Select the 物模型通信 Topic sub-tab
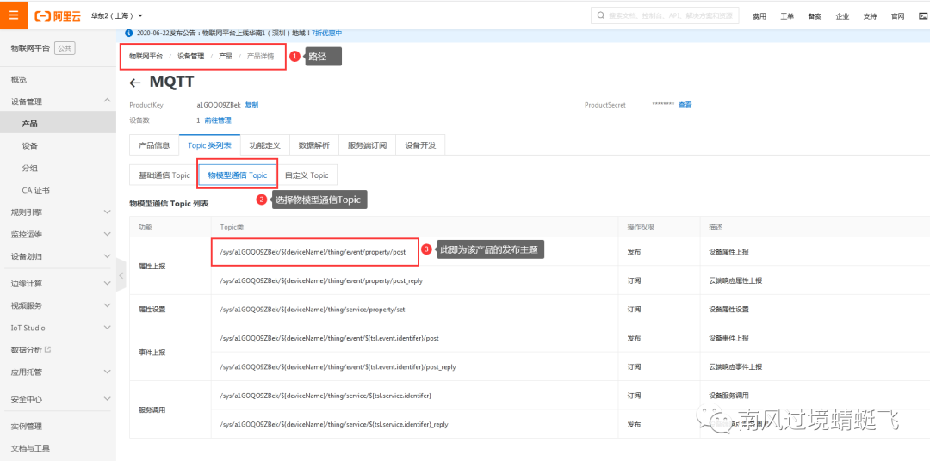 238,175
